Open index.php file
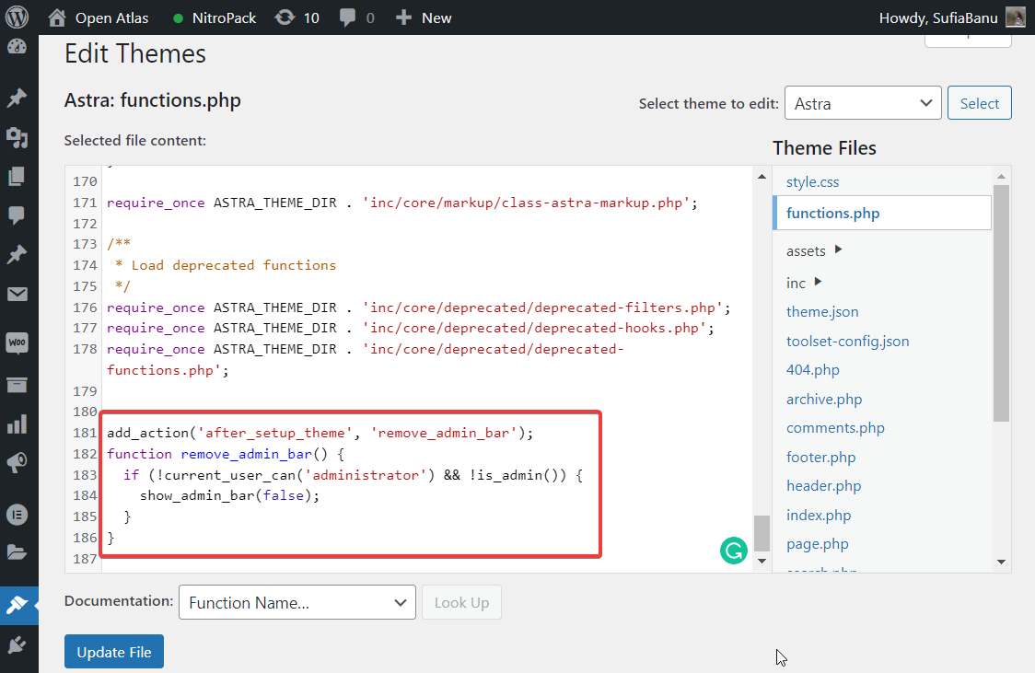 819,516
